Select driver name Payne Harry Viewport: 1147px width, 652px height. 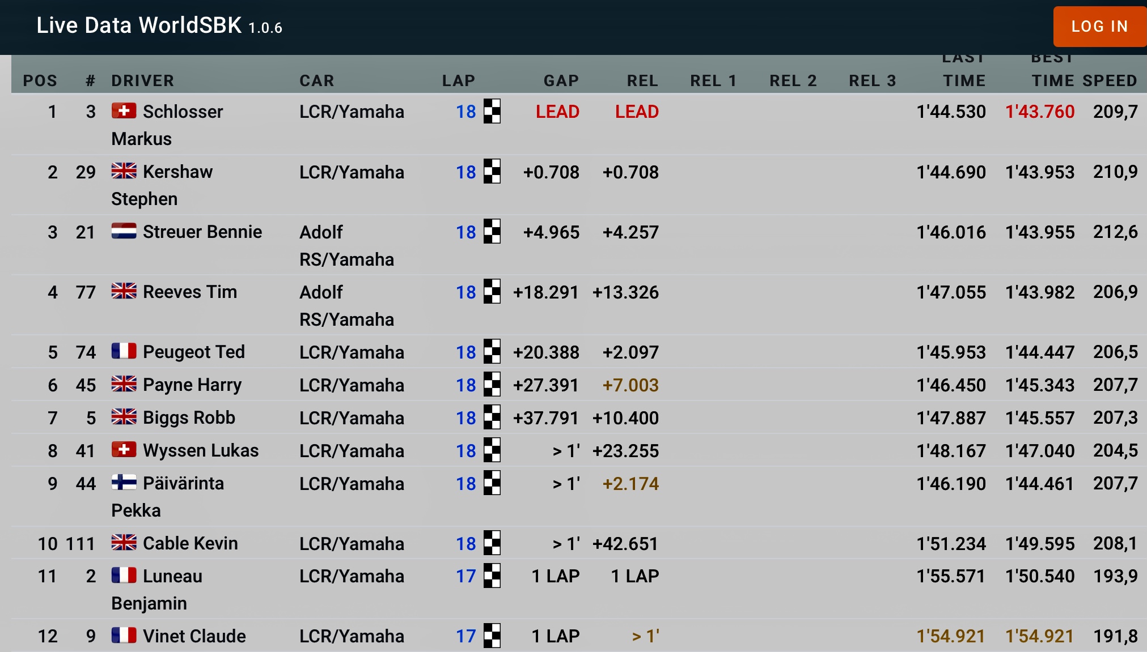(192, 385)
